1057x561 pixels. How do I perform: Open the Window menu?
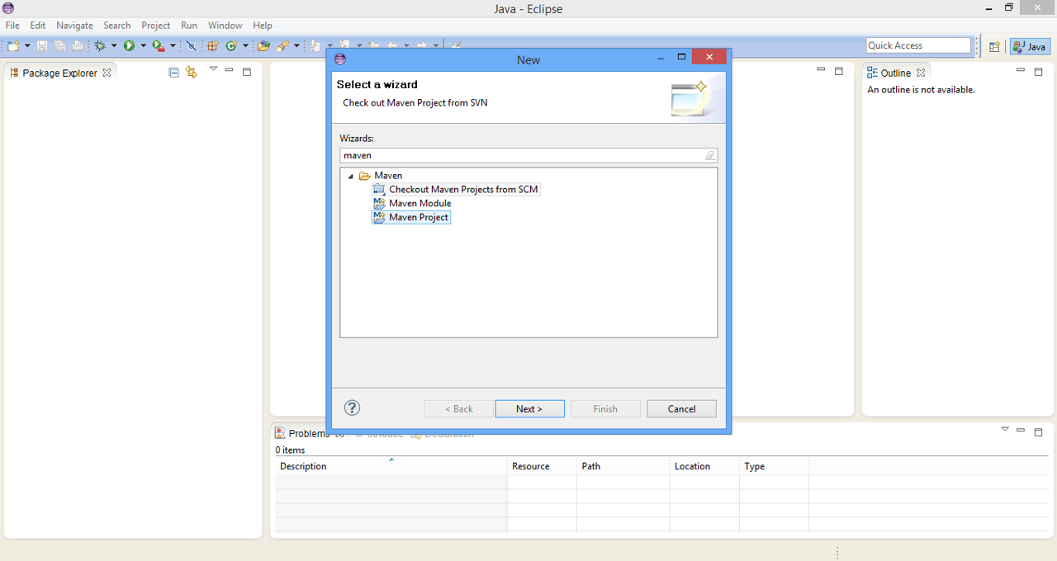[225, 26]
